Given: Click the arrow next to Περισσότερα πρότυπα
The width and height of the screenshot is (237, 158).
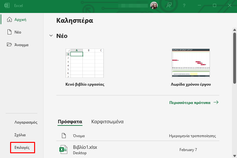Looking at the screenshot, I should coord(216,102).
